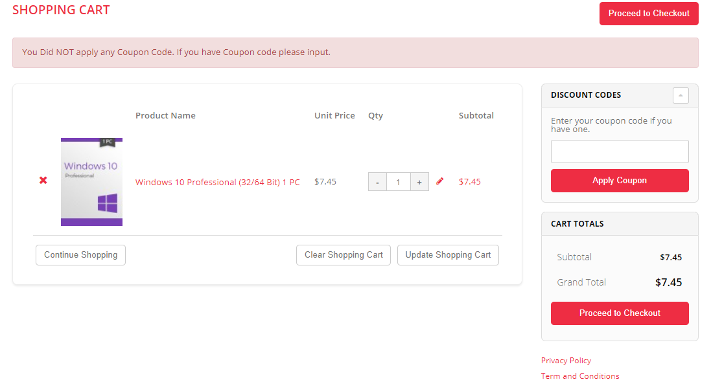Open Windows 10 Professional product link

[217, 182]
